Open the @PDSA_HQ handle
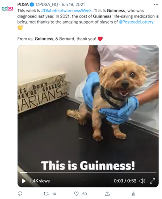Image resolution: width=162 pixels, height=199 pixels. click(x=47, y=4)
